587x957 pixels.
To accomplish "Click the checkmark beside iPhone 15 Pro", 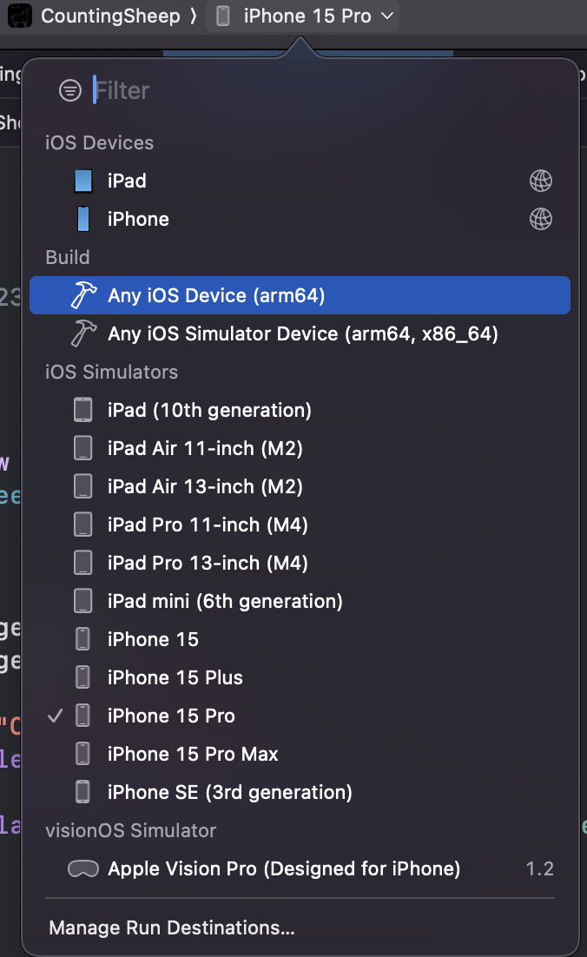I will 56,716.
